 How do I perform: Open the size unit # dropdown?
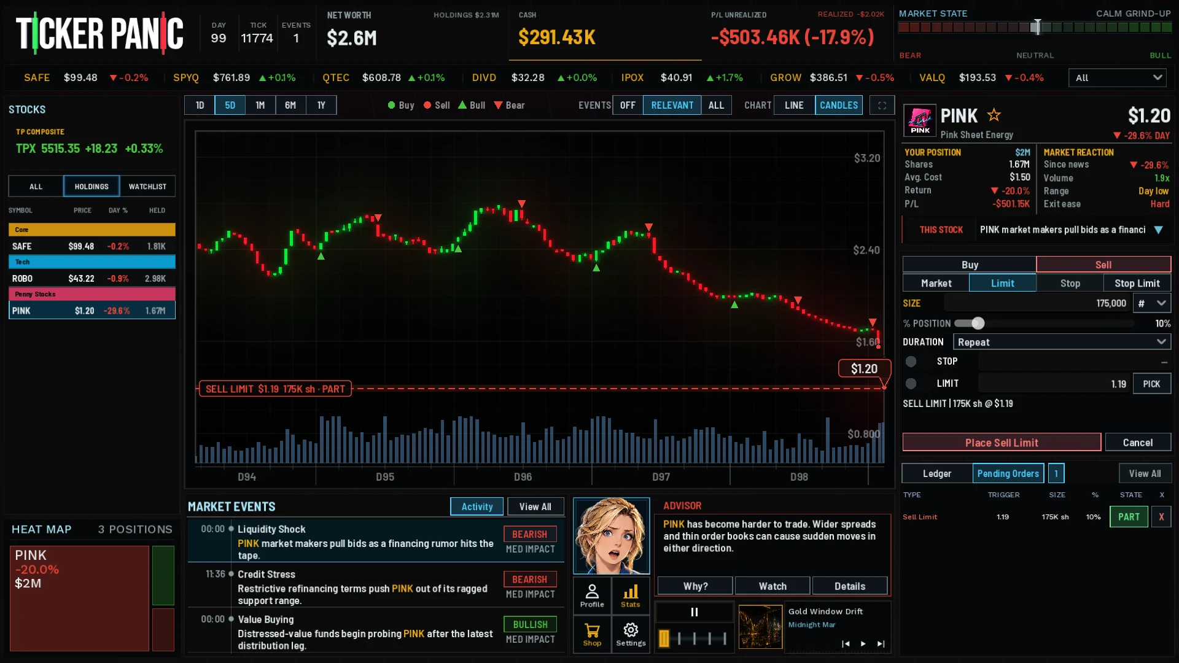coord(1152,303)
